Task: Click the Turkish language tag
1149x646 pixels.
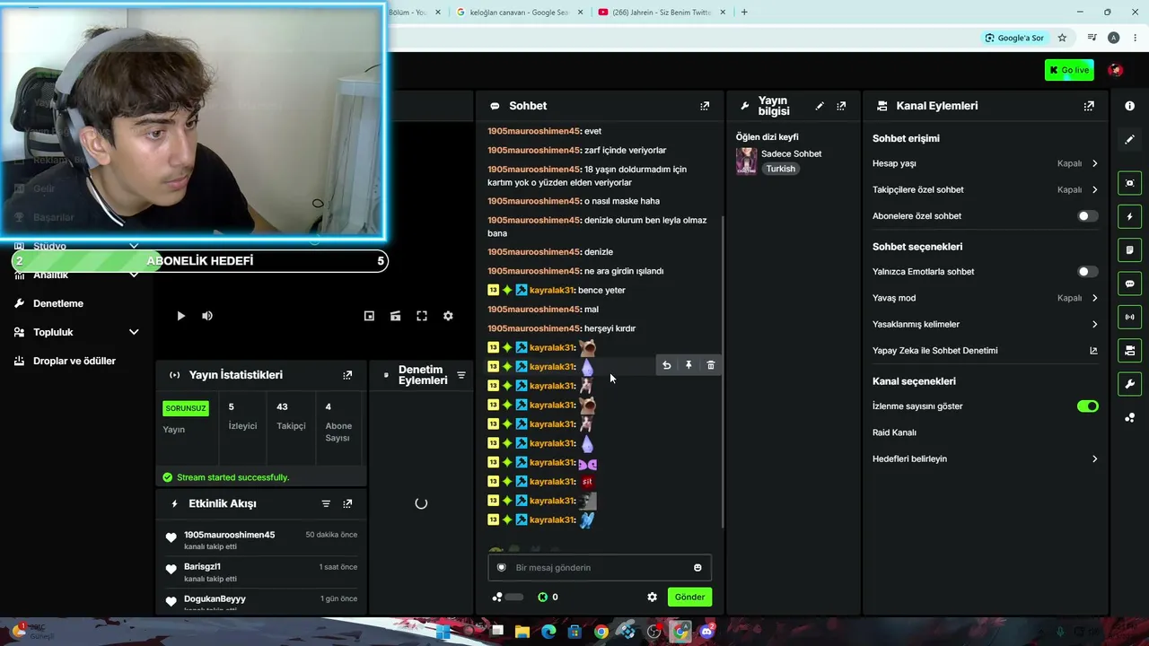Action: click(780, 170)
